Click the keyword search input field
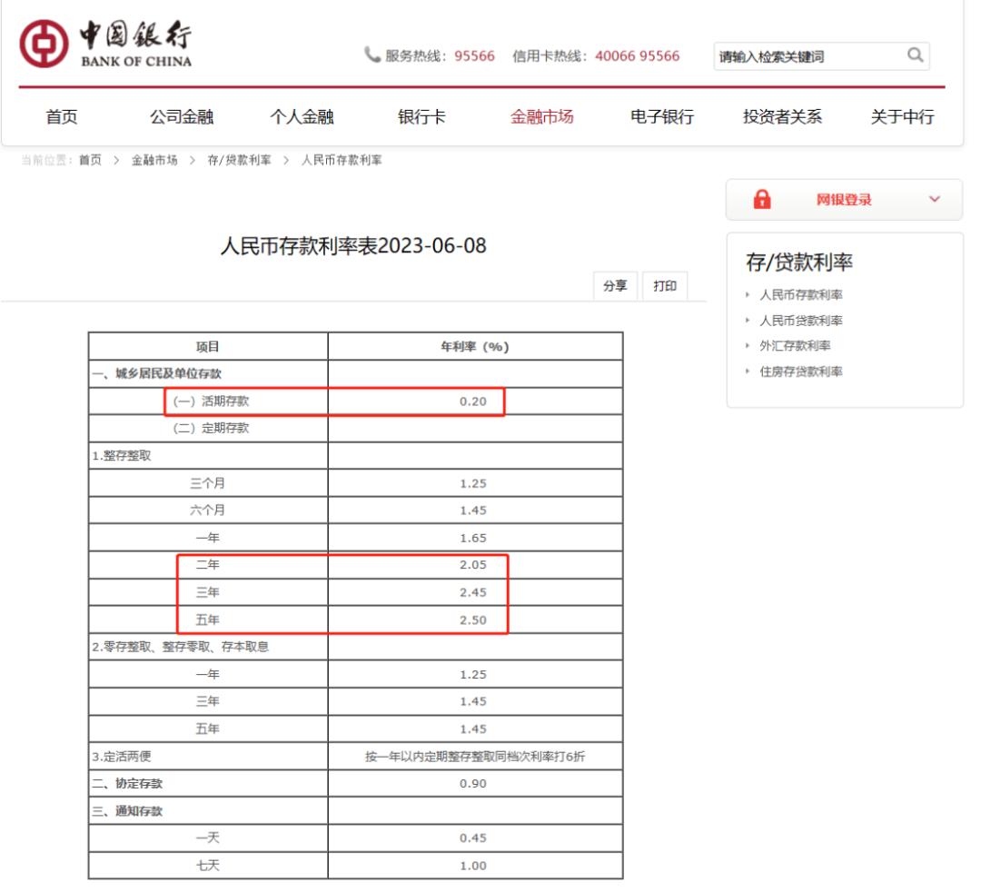981x892 pixels. [809, 56]
